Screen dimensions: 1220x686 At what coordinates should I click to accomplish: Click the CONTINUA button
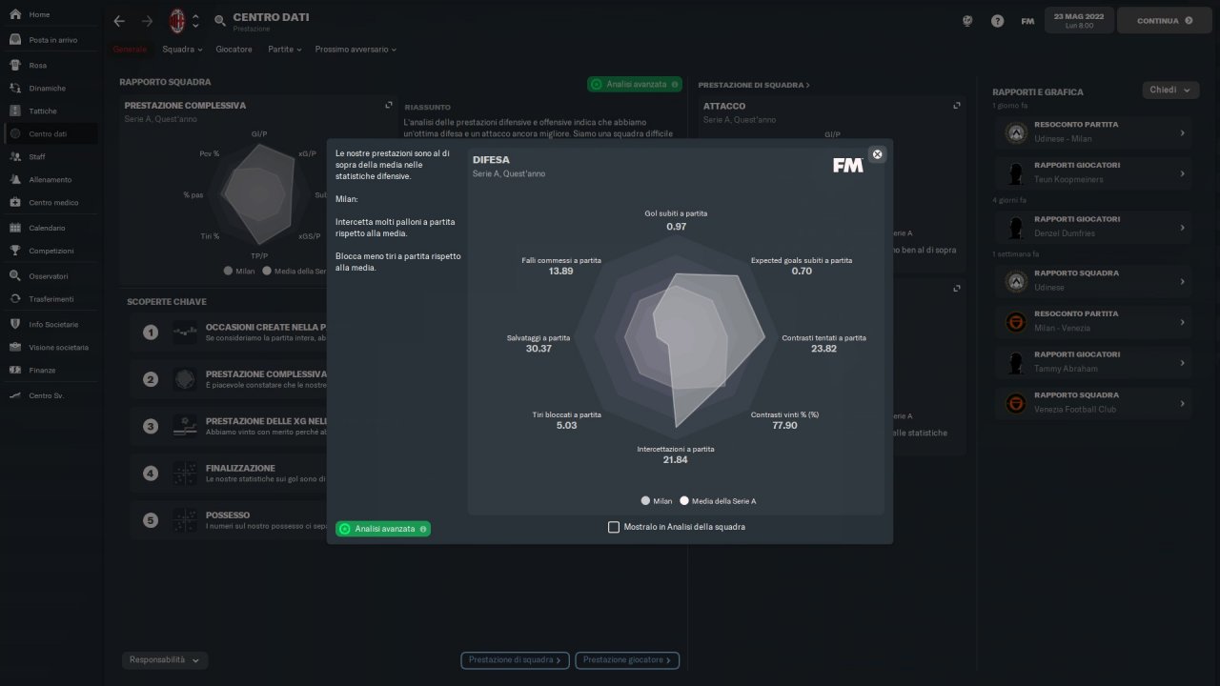coord(1164,20)
